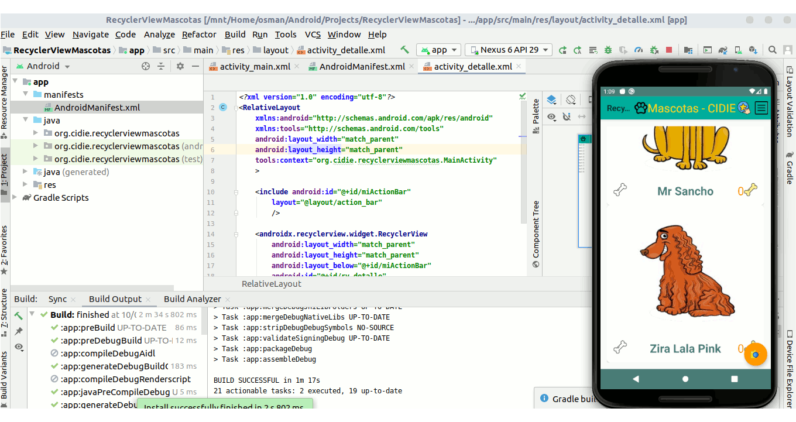Stop the running app red square

point(669,50)
